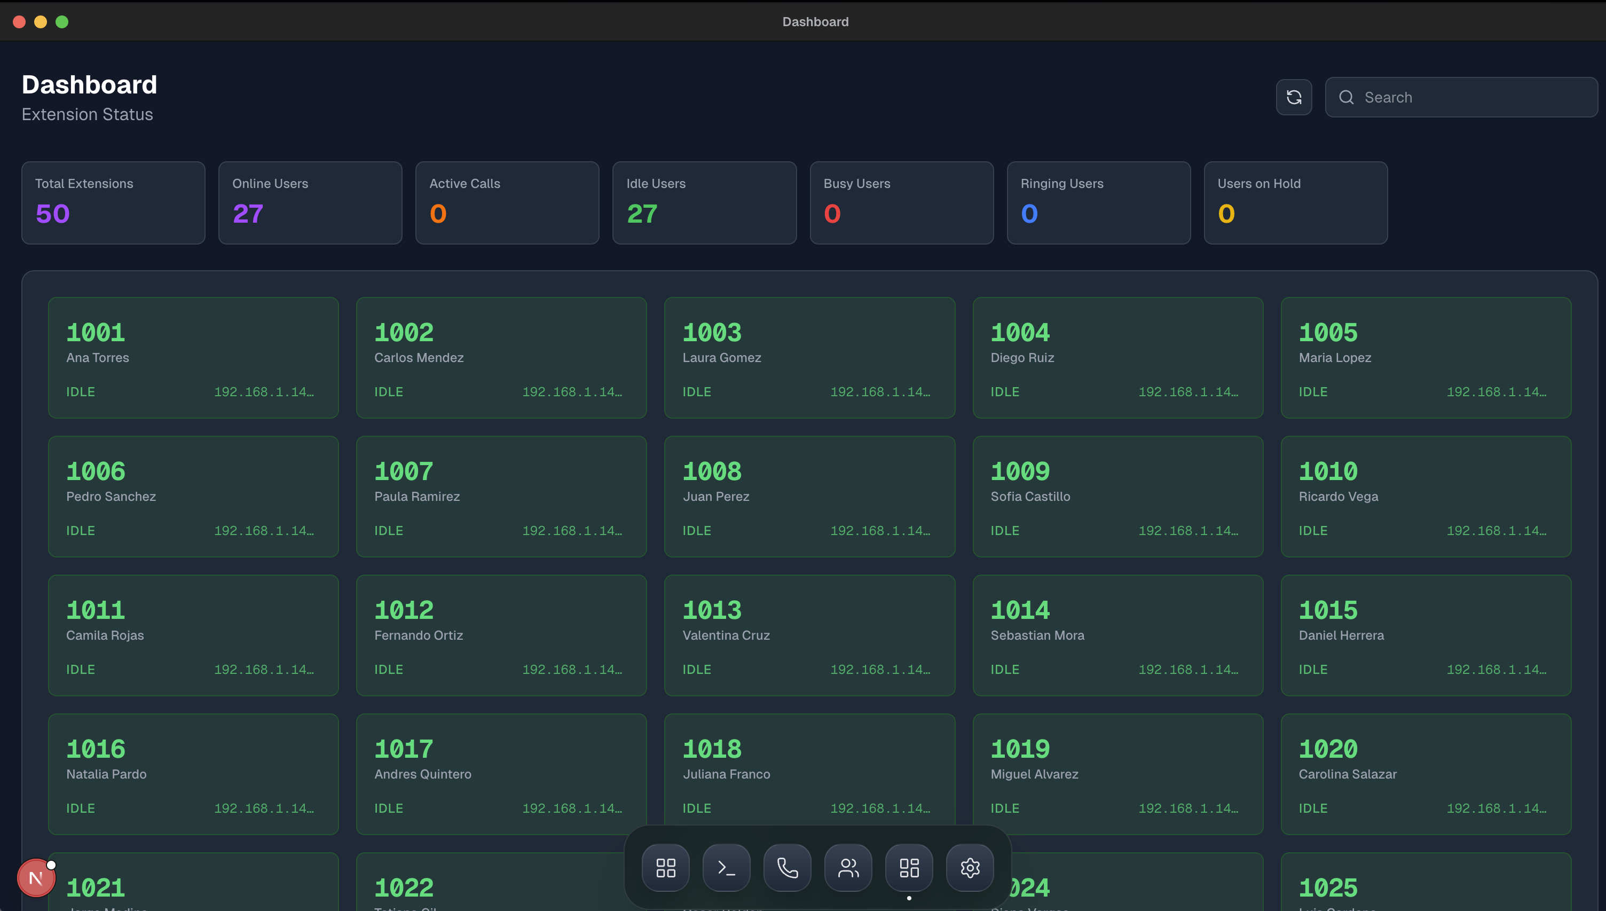Open the terminal console from the dock
This screenshot has width=1606, height=911.
point(726,868)
